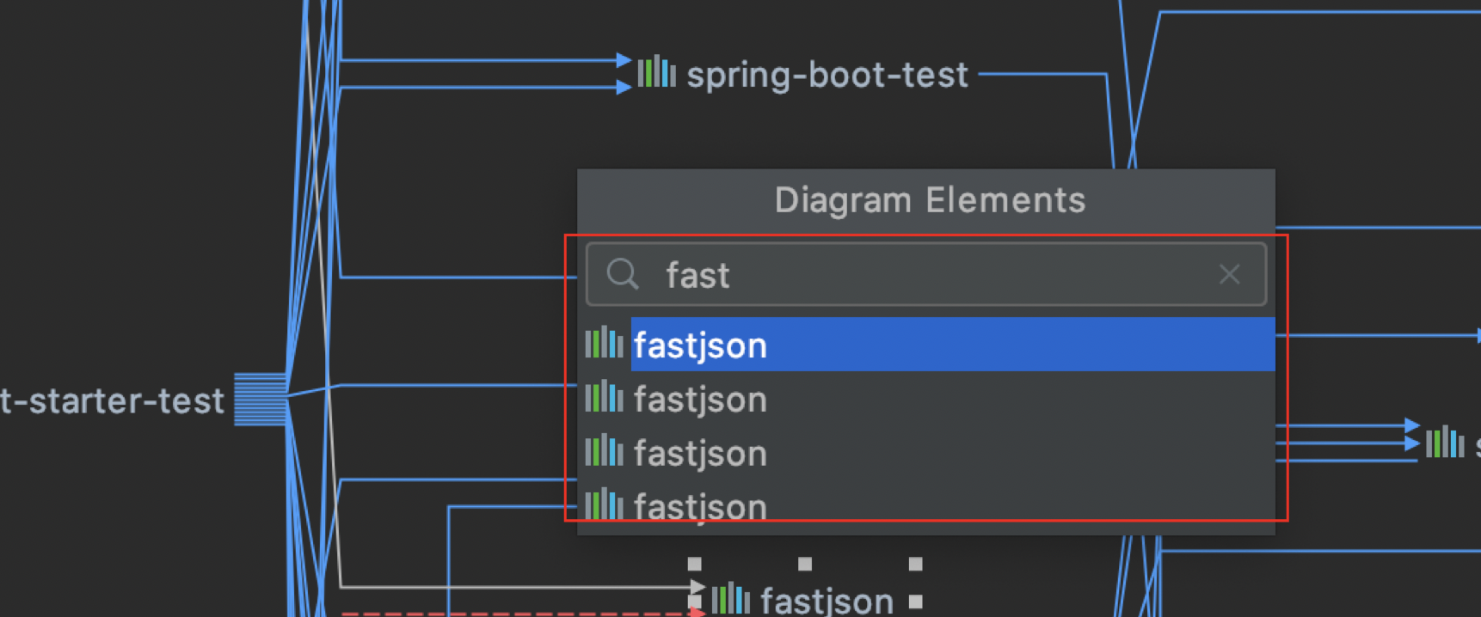Clear the 'fast' search text with X
This screenshot has height=617, width=1481.
pos(1229,275)
